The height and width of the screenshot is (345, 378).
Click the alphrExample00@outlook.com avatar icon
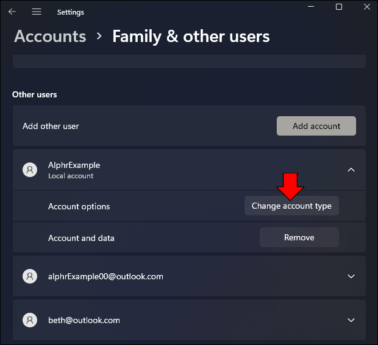(x=30, y=276)
